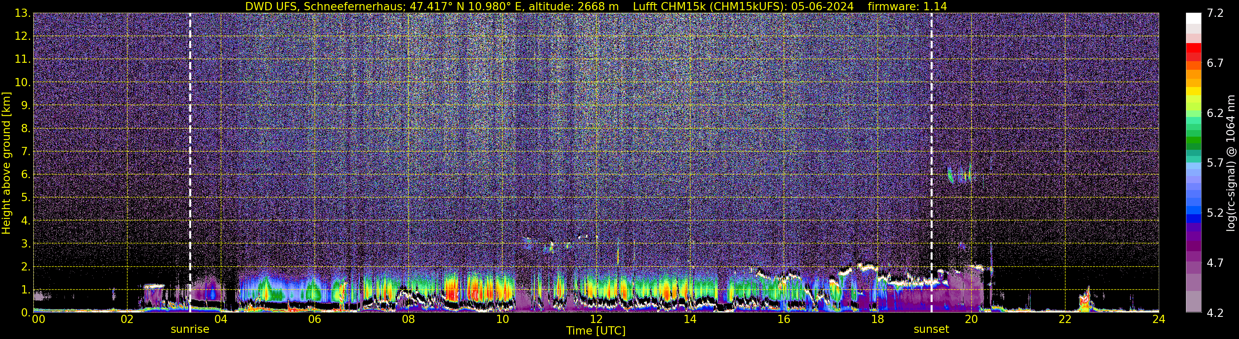The image size is (1239, 339).
Task: Click the '4.7' colorbar value
Action: point(1215,263)
